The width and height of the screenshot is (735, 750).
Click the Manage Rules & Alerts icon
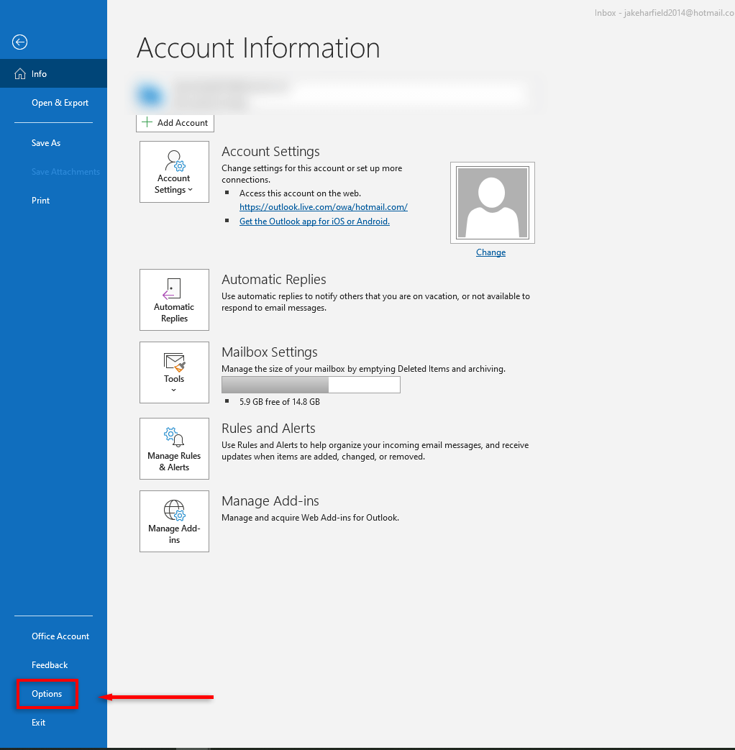click(x=174, y=437)
